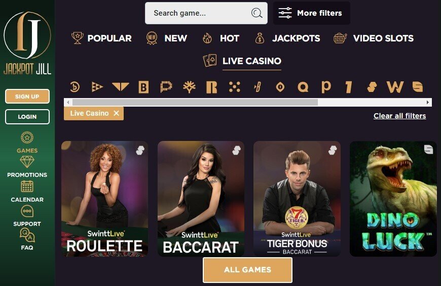
Task: Click the search magnifier icon
Action: tap(256, 13)
